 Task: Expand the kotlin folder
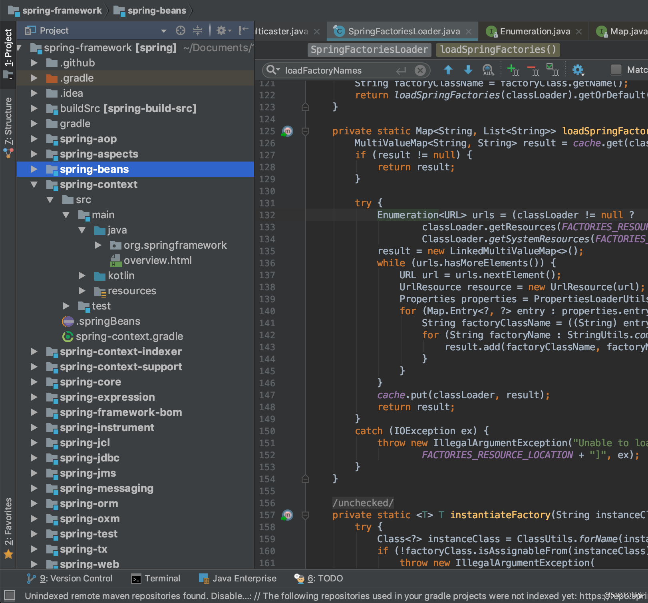coord(82,276)
